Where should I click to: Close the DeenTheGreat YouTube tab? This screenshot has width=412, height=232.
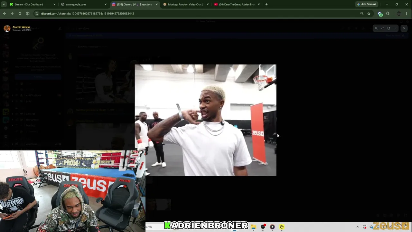pyautogui.click(x=259, y=5)
